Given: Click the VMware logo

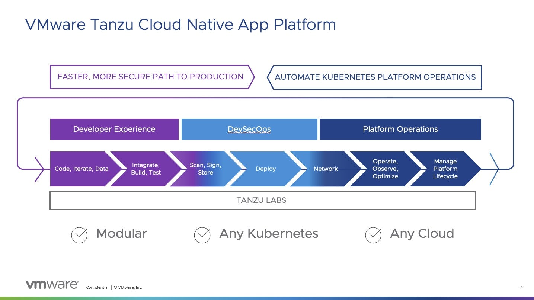Looking at the screenshot, I should 52,284.
